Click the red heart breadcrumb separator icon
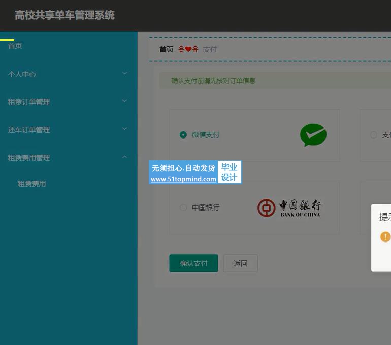The image size is (391, 345). [x=188, y=49]
